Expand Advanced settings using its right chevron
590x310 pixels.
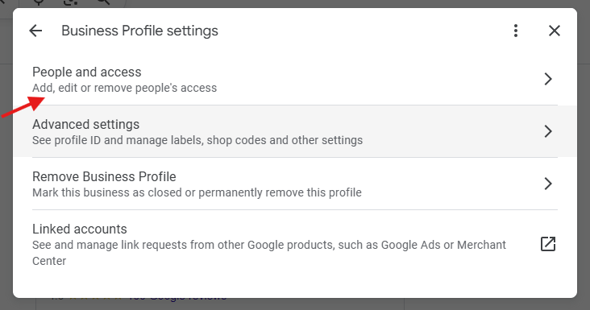click(548, 131)
